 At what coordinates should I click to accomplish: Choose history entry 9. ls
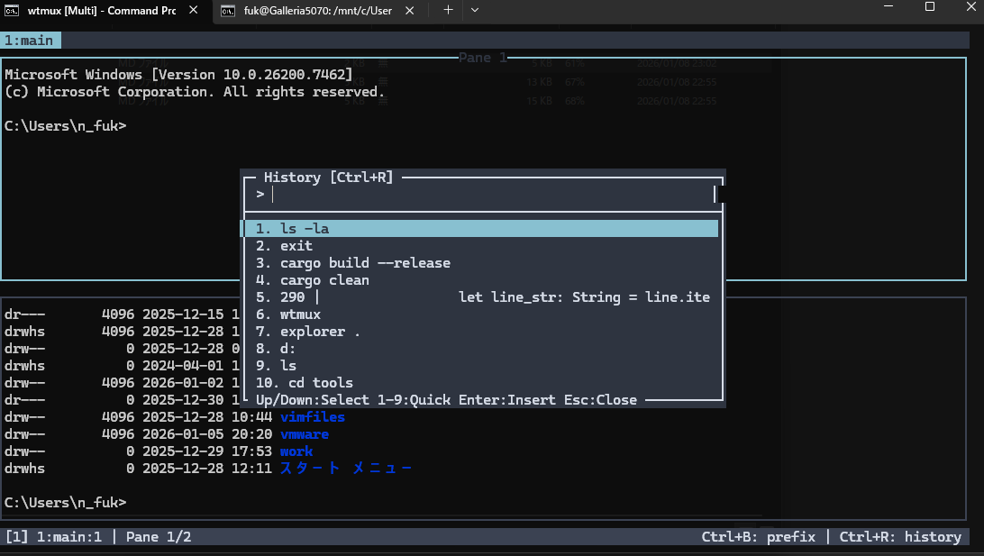point(481,365)
